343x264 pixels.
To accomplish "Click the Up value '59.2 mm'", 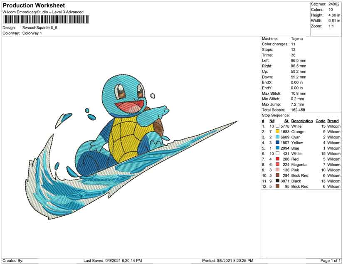I will [x=299, y=72].
